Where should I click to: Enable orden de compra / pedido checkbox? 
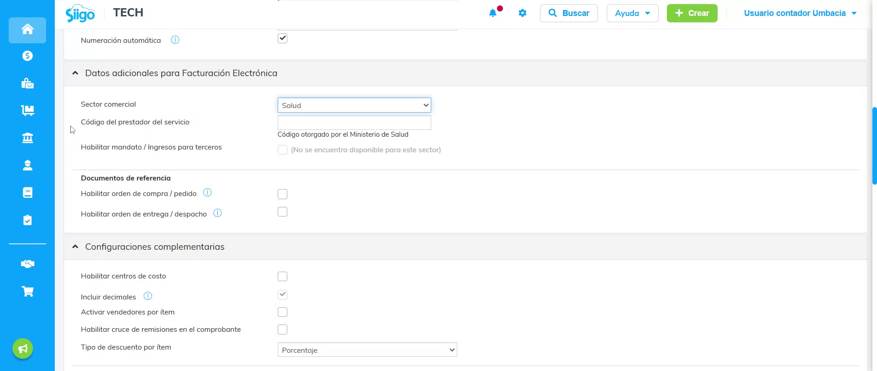tap(282, 194)
